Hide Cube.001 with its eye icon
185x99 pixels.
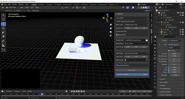click(x=180, y=22)
